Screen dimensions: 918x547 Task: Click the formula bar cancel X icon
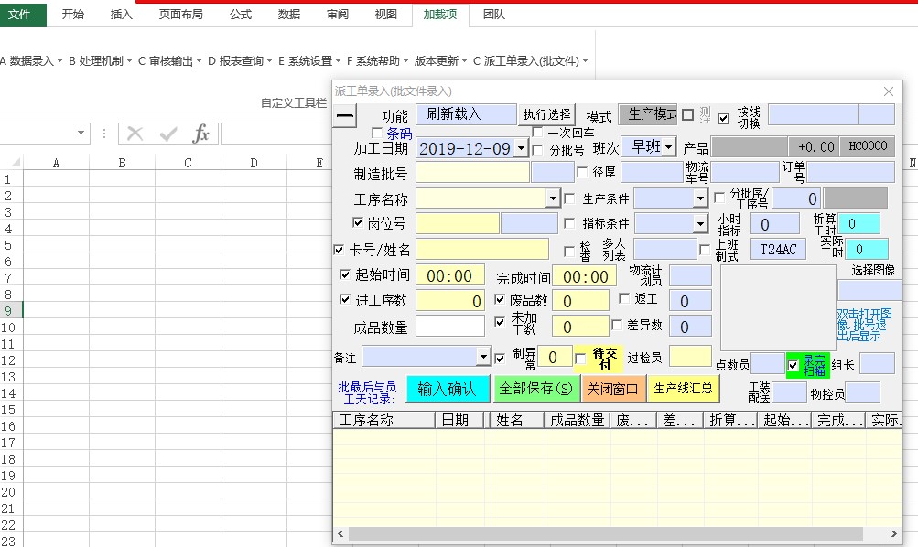coord(135,134)
